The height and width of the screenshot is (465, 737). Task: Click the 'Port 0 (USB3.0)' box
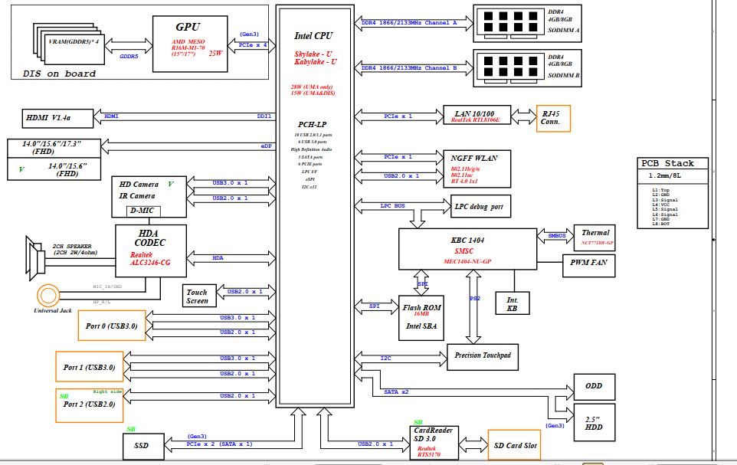112,326
